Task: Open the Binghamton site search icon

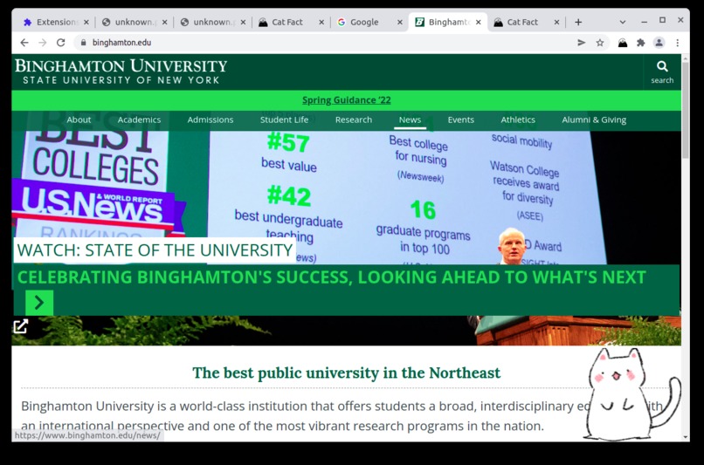Action: 662,72
